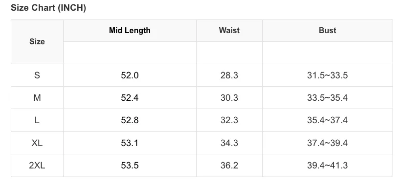Click the 31.5~33.5 bust range
405x185 pixels.
328,75
